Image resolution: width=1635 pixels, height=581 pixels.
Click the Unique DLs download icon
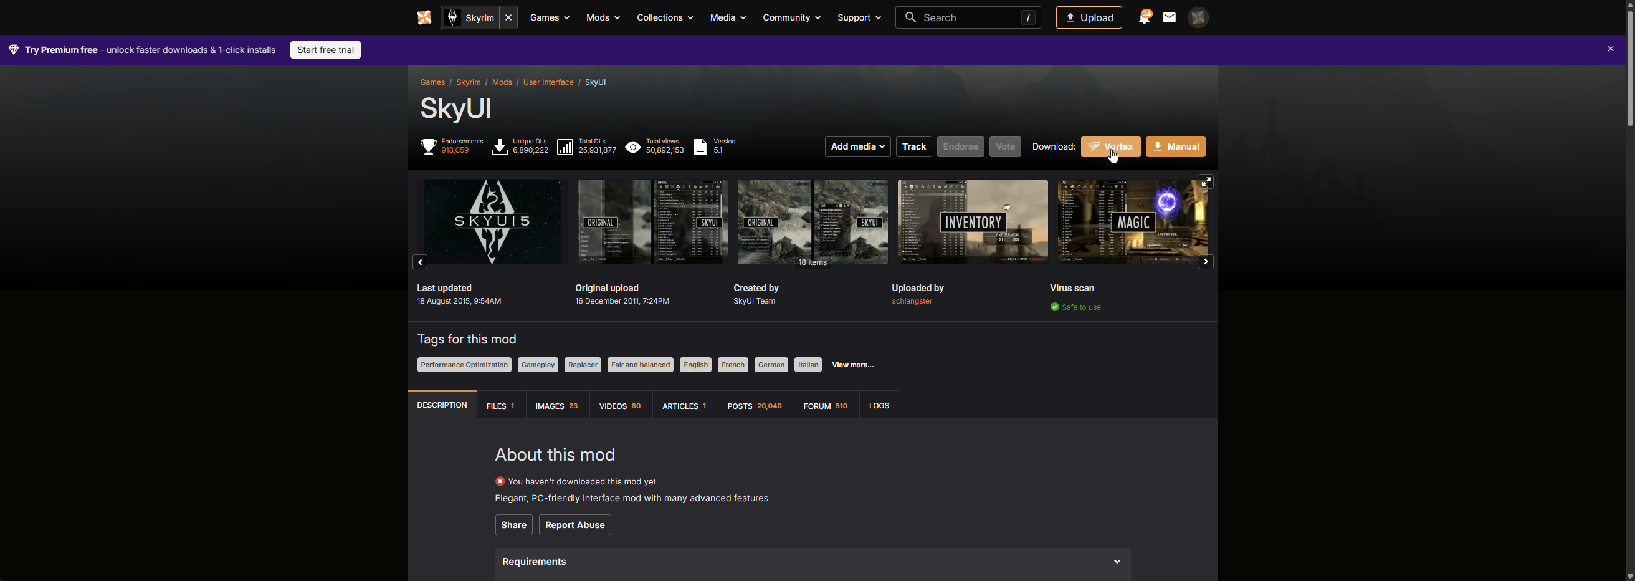pyautogui.click(x=500, y=146)
